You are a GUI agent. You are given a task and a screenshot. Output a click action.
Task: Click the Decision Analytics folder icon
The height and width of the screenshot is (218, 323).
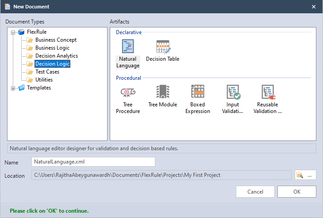[30, 56]
